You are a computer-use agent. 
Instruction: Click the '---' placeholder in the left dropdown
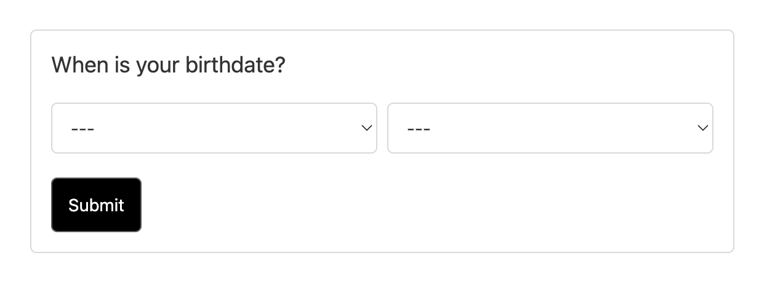[x=82, y=129]
